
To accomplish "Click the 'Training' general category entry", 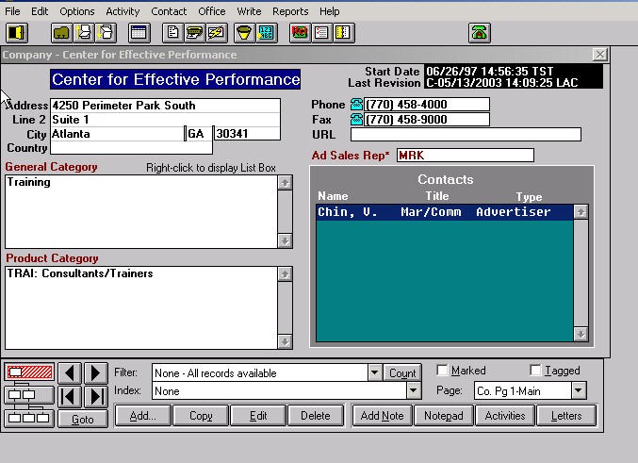I will coord(28,182).
